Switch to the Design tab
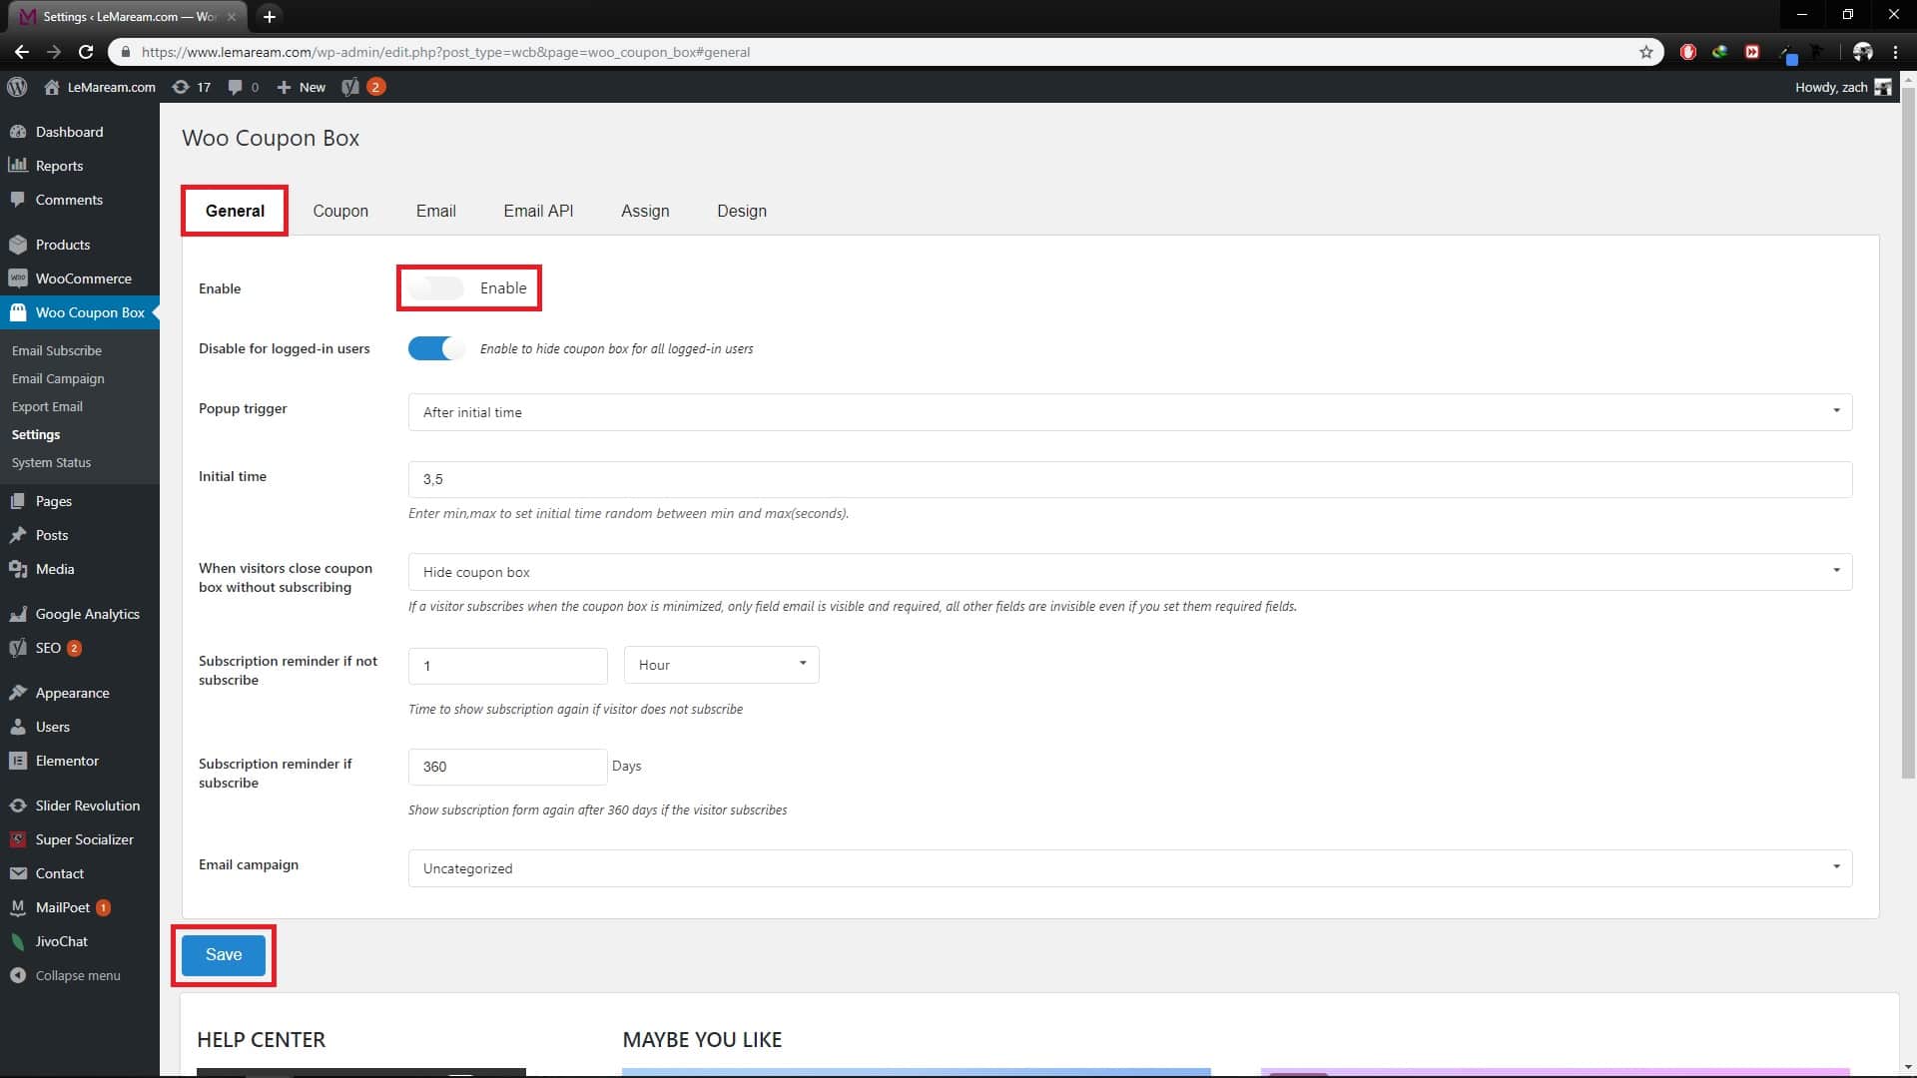The width and height of the screenshot is (1917, 1078). (x=742, y=211)
